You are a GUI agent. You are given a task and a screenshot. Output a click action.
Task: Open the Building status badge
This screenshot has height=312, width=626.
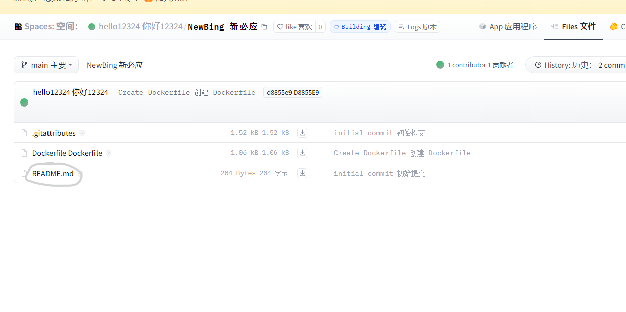[360, 27]
